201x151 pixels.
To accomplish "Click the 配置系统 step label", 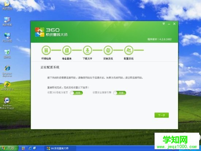I will 129,59.
